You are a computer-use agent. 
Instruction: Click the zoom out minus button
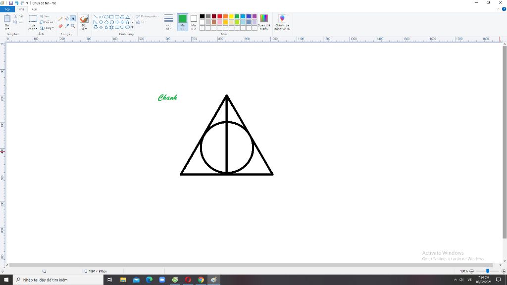point(471,271)
